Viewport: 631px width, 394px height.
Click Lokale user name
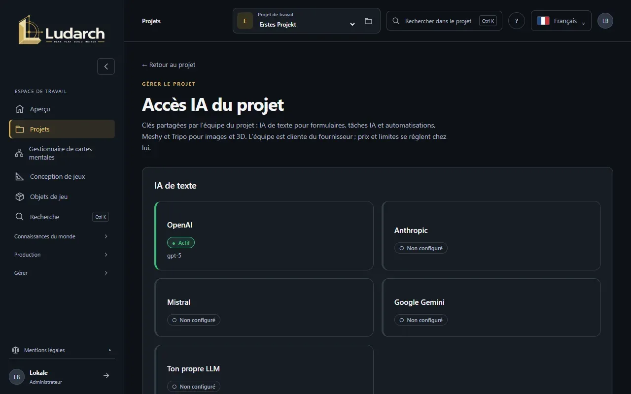tap(38, 373)
